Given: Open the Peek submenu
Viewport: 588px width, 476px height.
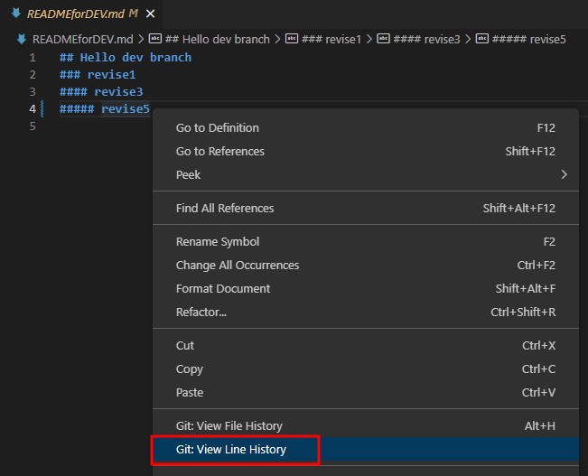Looking at the screenshot, I should click(x=366, y=175).
